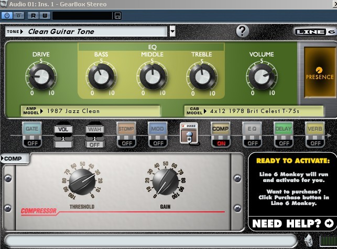Click the compressor THRESHOLD knob

[82, 182]
